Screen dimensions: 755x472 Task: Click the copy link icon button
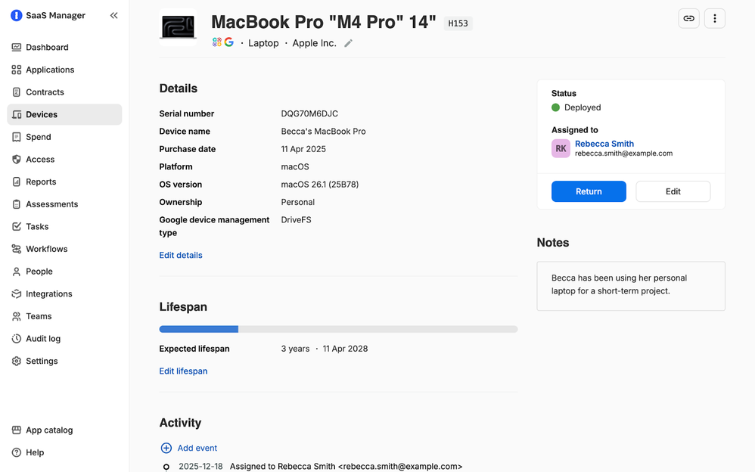tap(688, 18)
